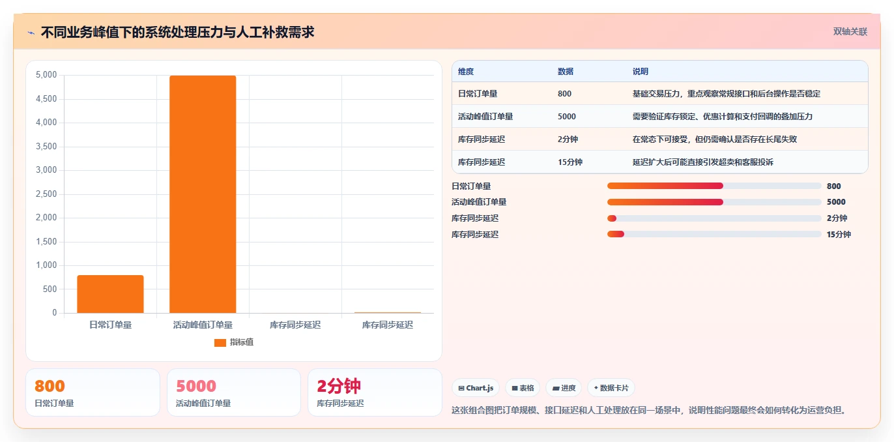
Task: Click the 500 tick on the y-axis
Action: click(50, 289)
